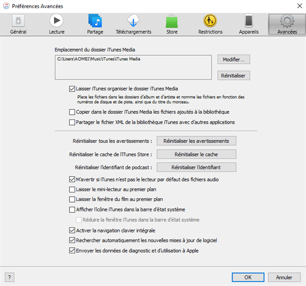Open the Lecture playback preferences
Screen dimensions: 306x286
[57, 25]
